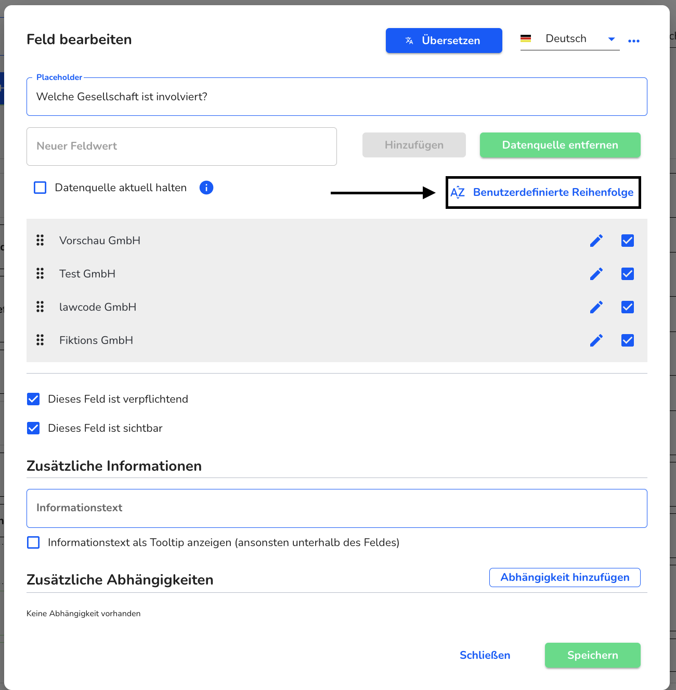Uncheck the Fiktions GmbH checkbox
The width and height of the screenshot is (676, 690).
(x=628, y=340)
